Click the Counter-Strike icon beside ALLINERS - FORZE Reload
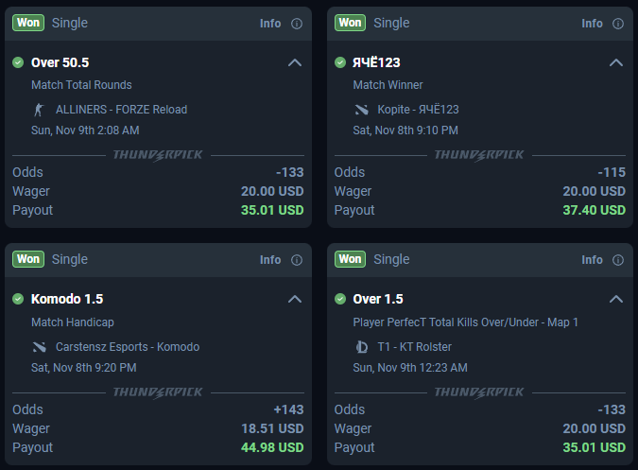The width and height of the screenshot is (638, 470). pos(40,110)
